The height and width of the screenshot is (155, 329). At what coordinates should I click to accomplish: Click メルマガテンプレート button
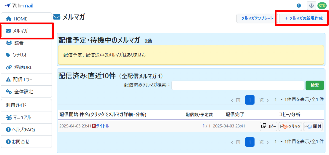[257, 18]
